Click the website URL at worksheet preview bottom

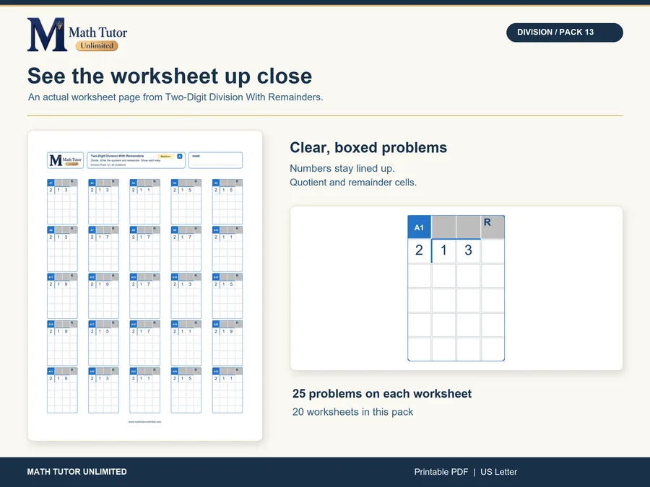coord(144,421)
